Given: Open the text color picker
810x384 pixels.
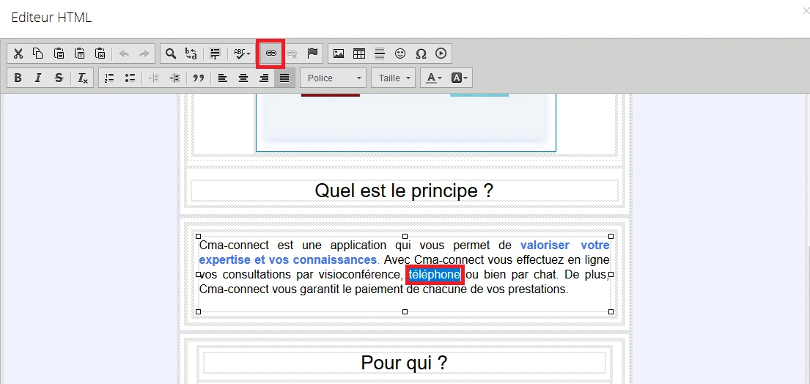Looking at the screenshot, I should (x=433, y=78).
